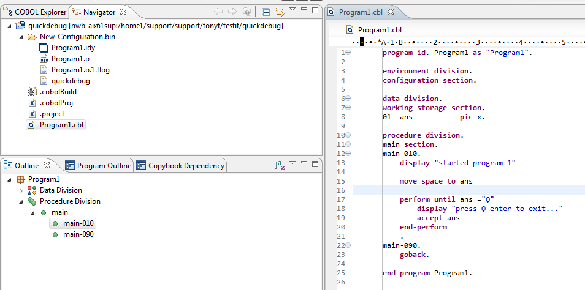Collapse the Procedure Division node
The width and height of the screenshot is (585, 290).
(21, 202)
